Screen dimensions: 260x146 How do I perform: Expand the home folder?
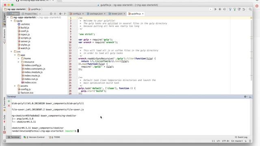point(18,58)
